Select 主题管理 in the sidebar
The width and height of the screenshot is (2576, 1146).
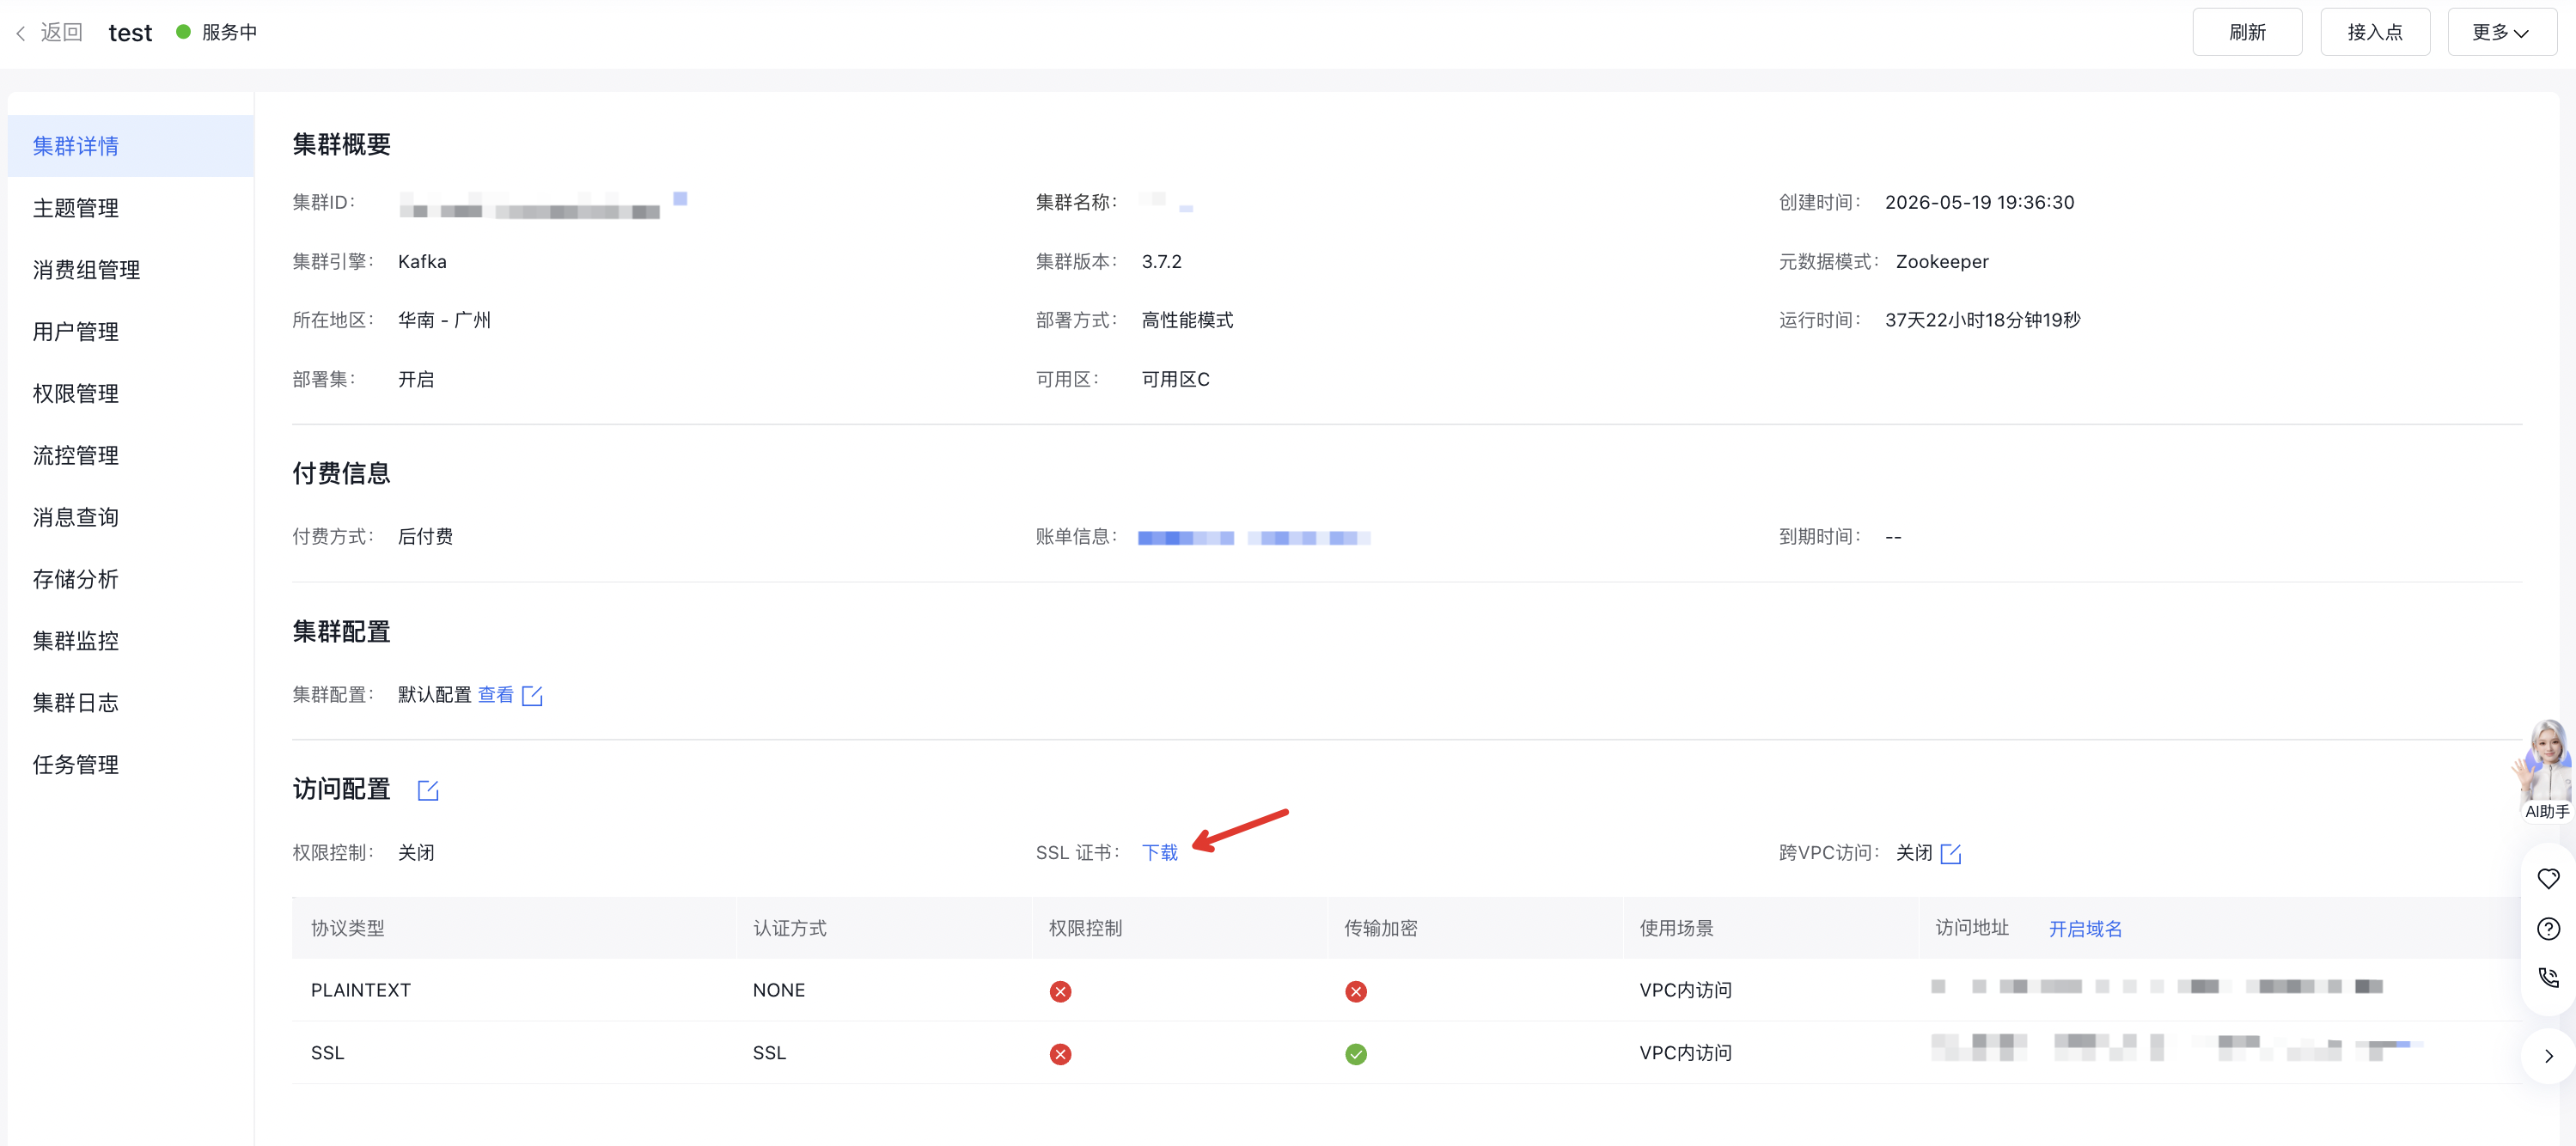(x=76, y=208)
